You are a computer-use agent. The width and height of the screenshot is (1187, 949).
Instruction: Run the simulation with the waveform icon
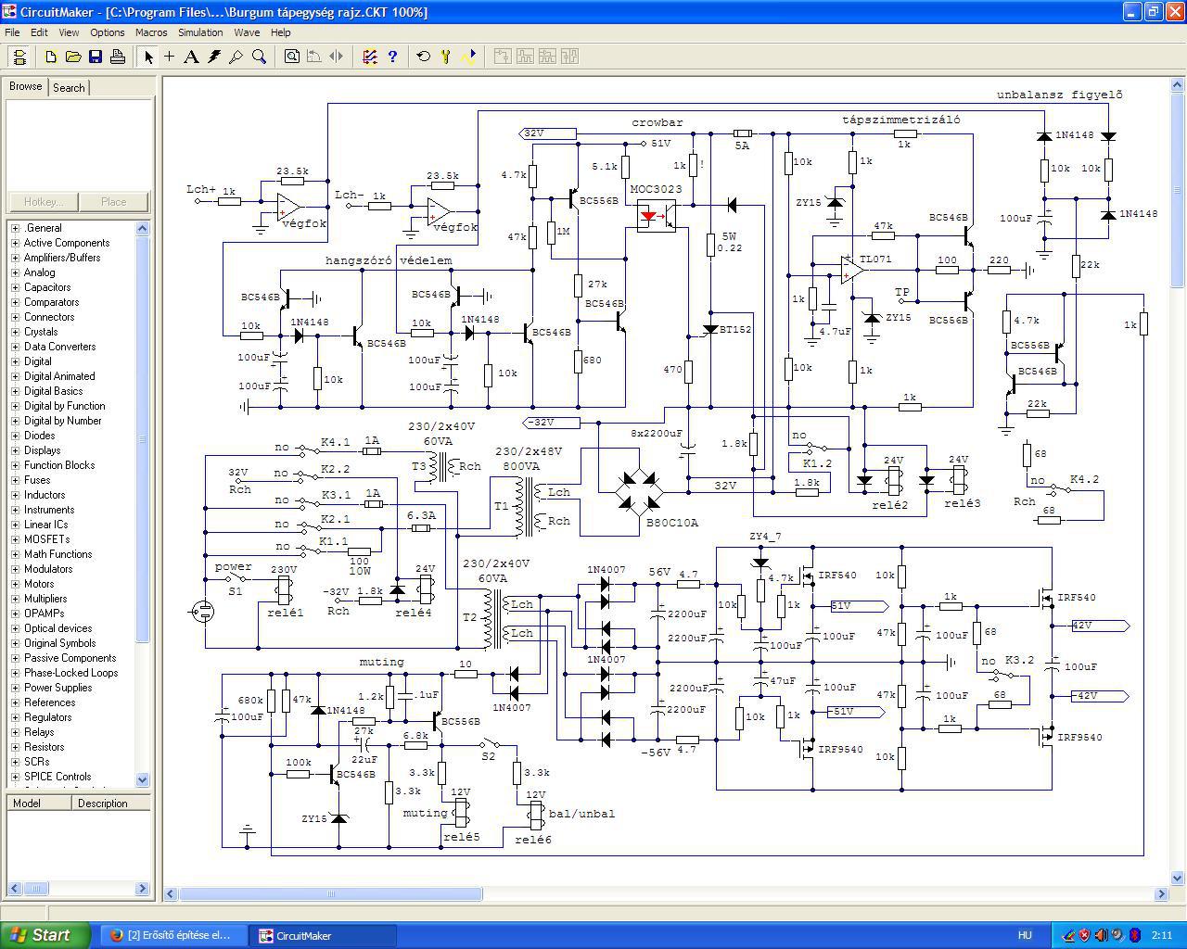(x=468, y=57)
